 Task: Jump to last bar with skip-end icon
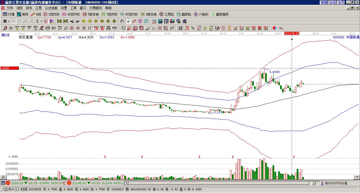click(66, 21)
